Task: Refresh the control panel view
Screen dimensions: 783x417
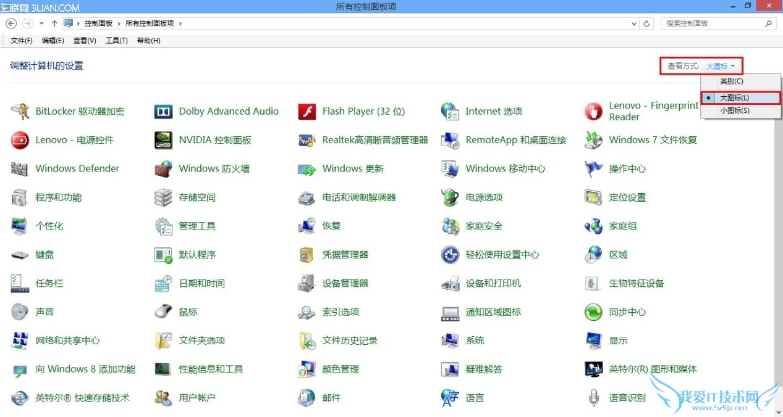Action: (x=647, y=23)
